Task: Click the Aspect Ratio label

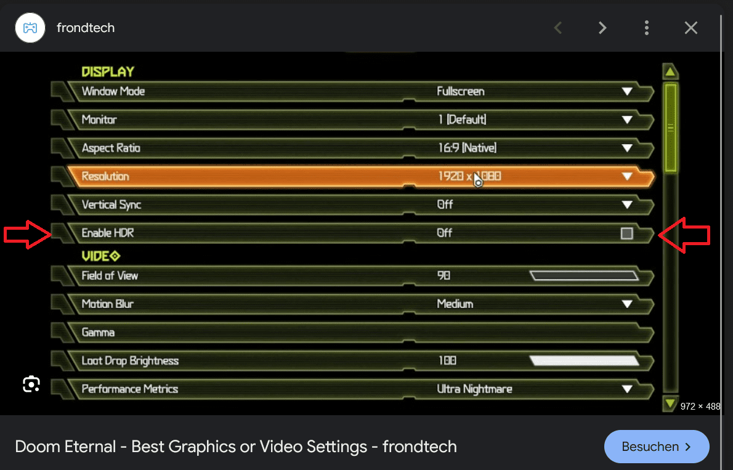Action: tap(111, 148)
